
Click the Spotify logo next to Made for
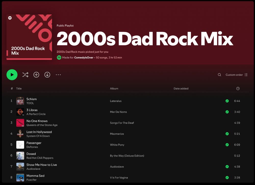(x=59, y=57)
